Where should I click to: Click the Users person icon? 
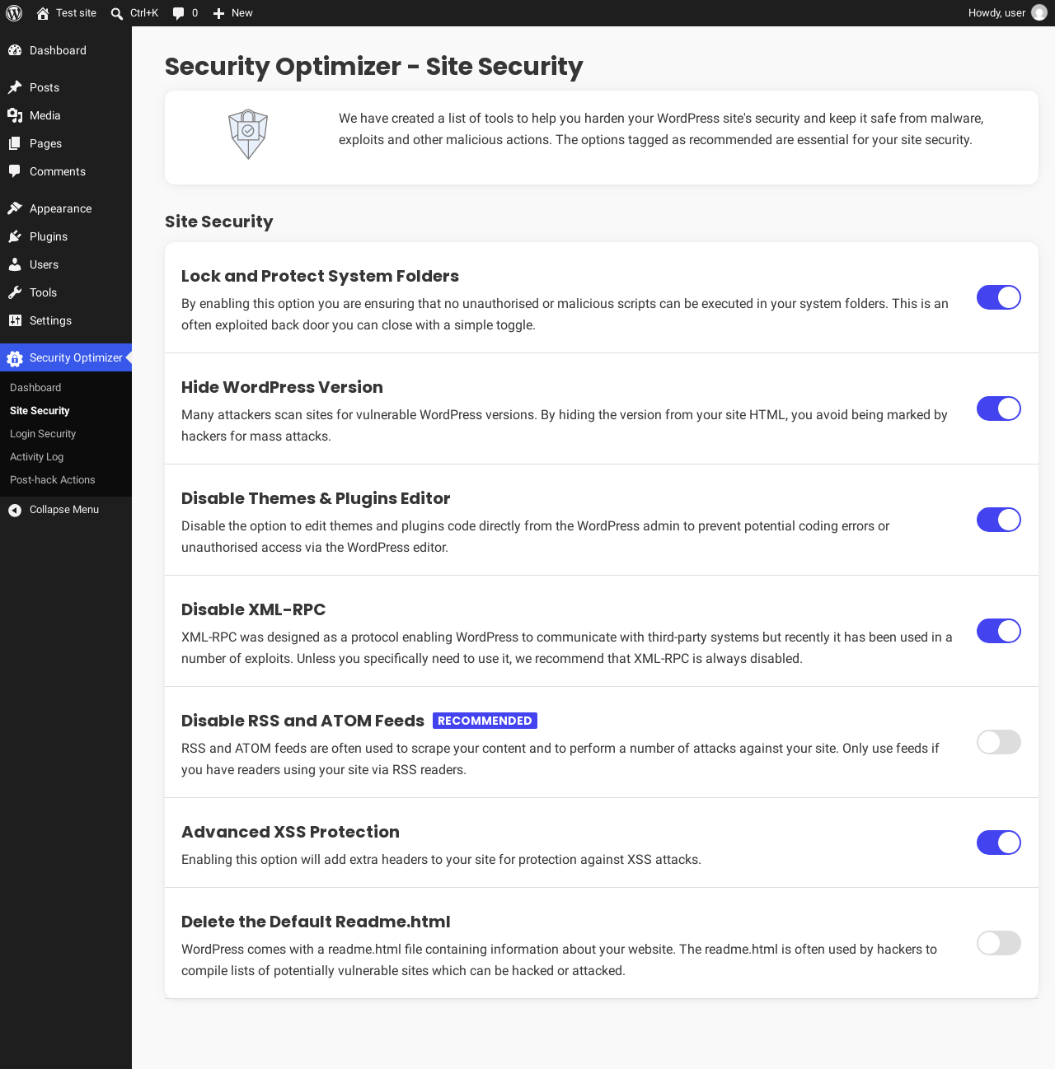click(15, 264)
